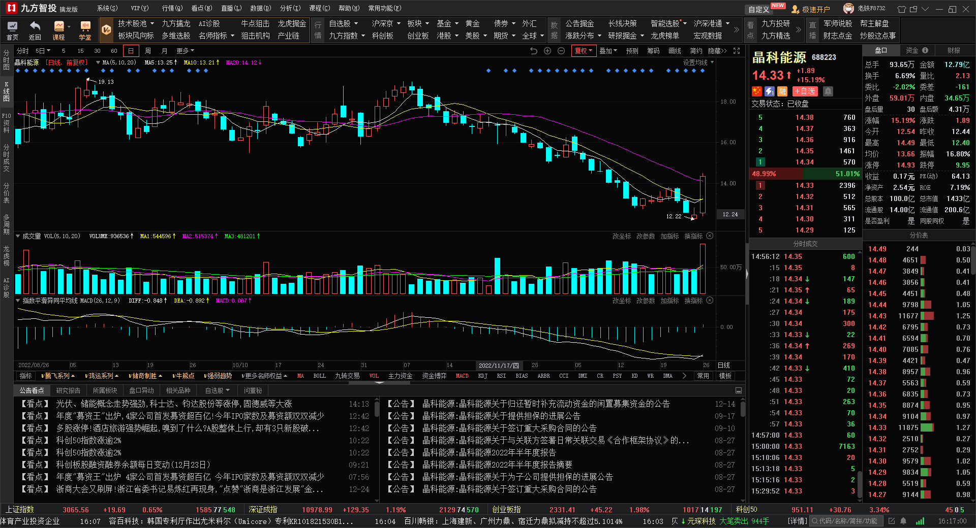This screenshot has width=976, height=528.
Task: Switch chart to 周 weekly period
Action: 148,51
